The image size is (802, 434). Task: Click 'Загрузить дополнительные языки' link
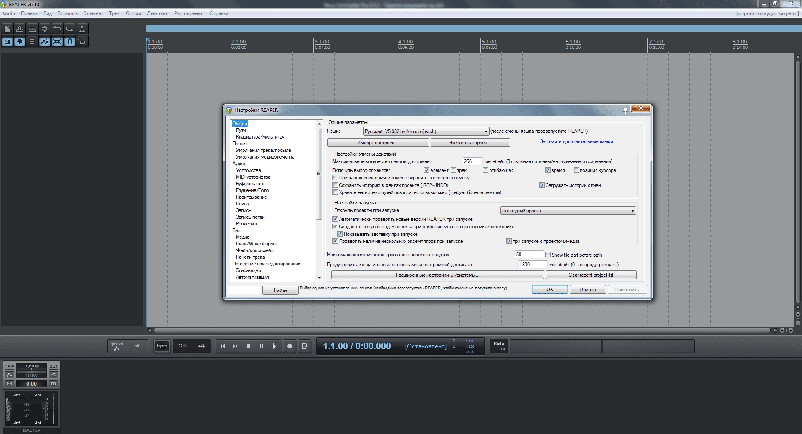(576, 141)
